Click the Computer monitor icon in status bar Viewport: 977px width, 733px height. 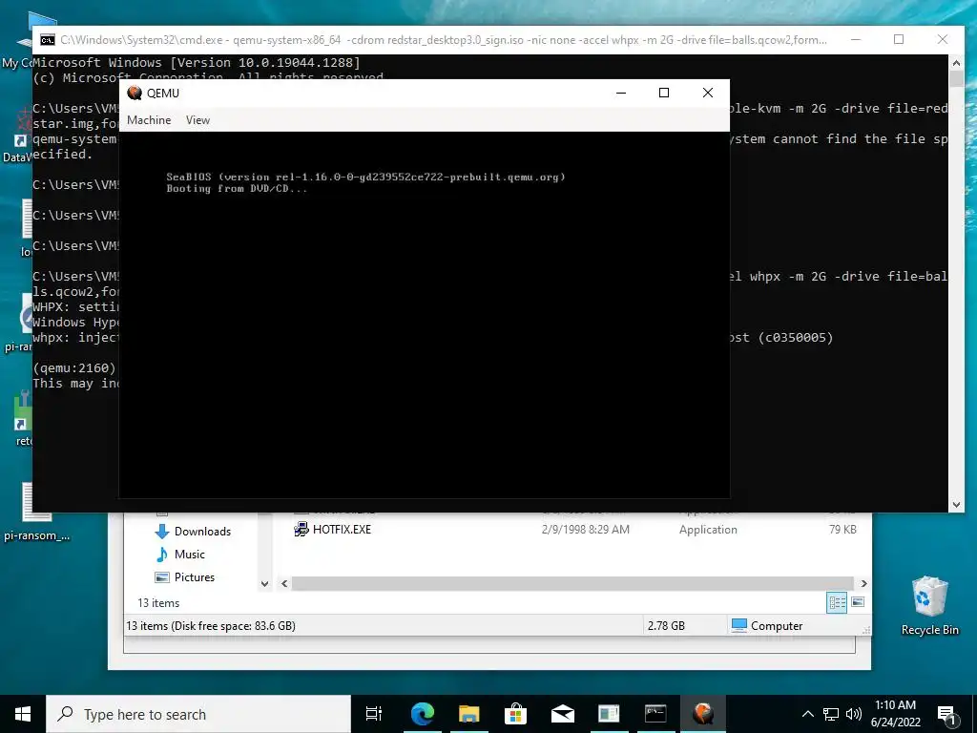pyautogui.click(x=739, y=625)
